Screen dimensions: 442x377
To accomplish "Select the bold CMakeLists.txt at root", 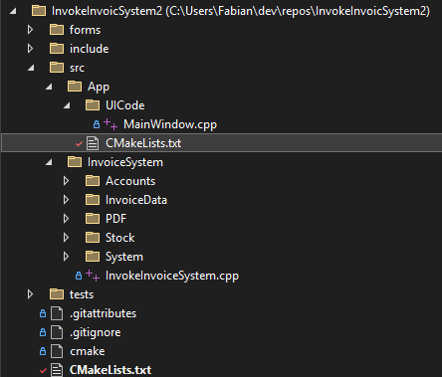I will click(x=110, y=370).
